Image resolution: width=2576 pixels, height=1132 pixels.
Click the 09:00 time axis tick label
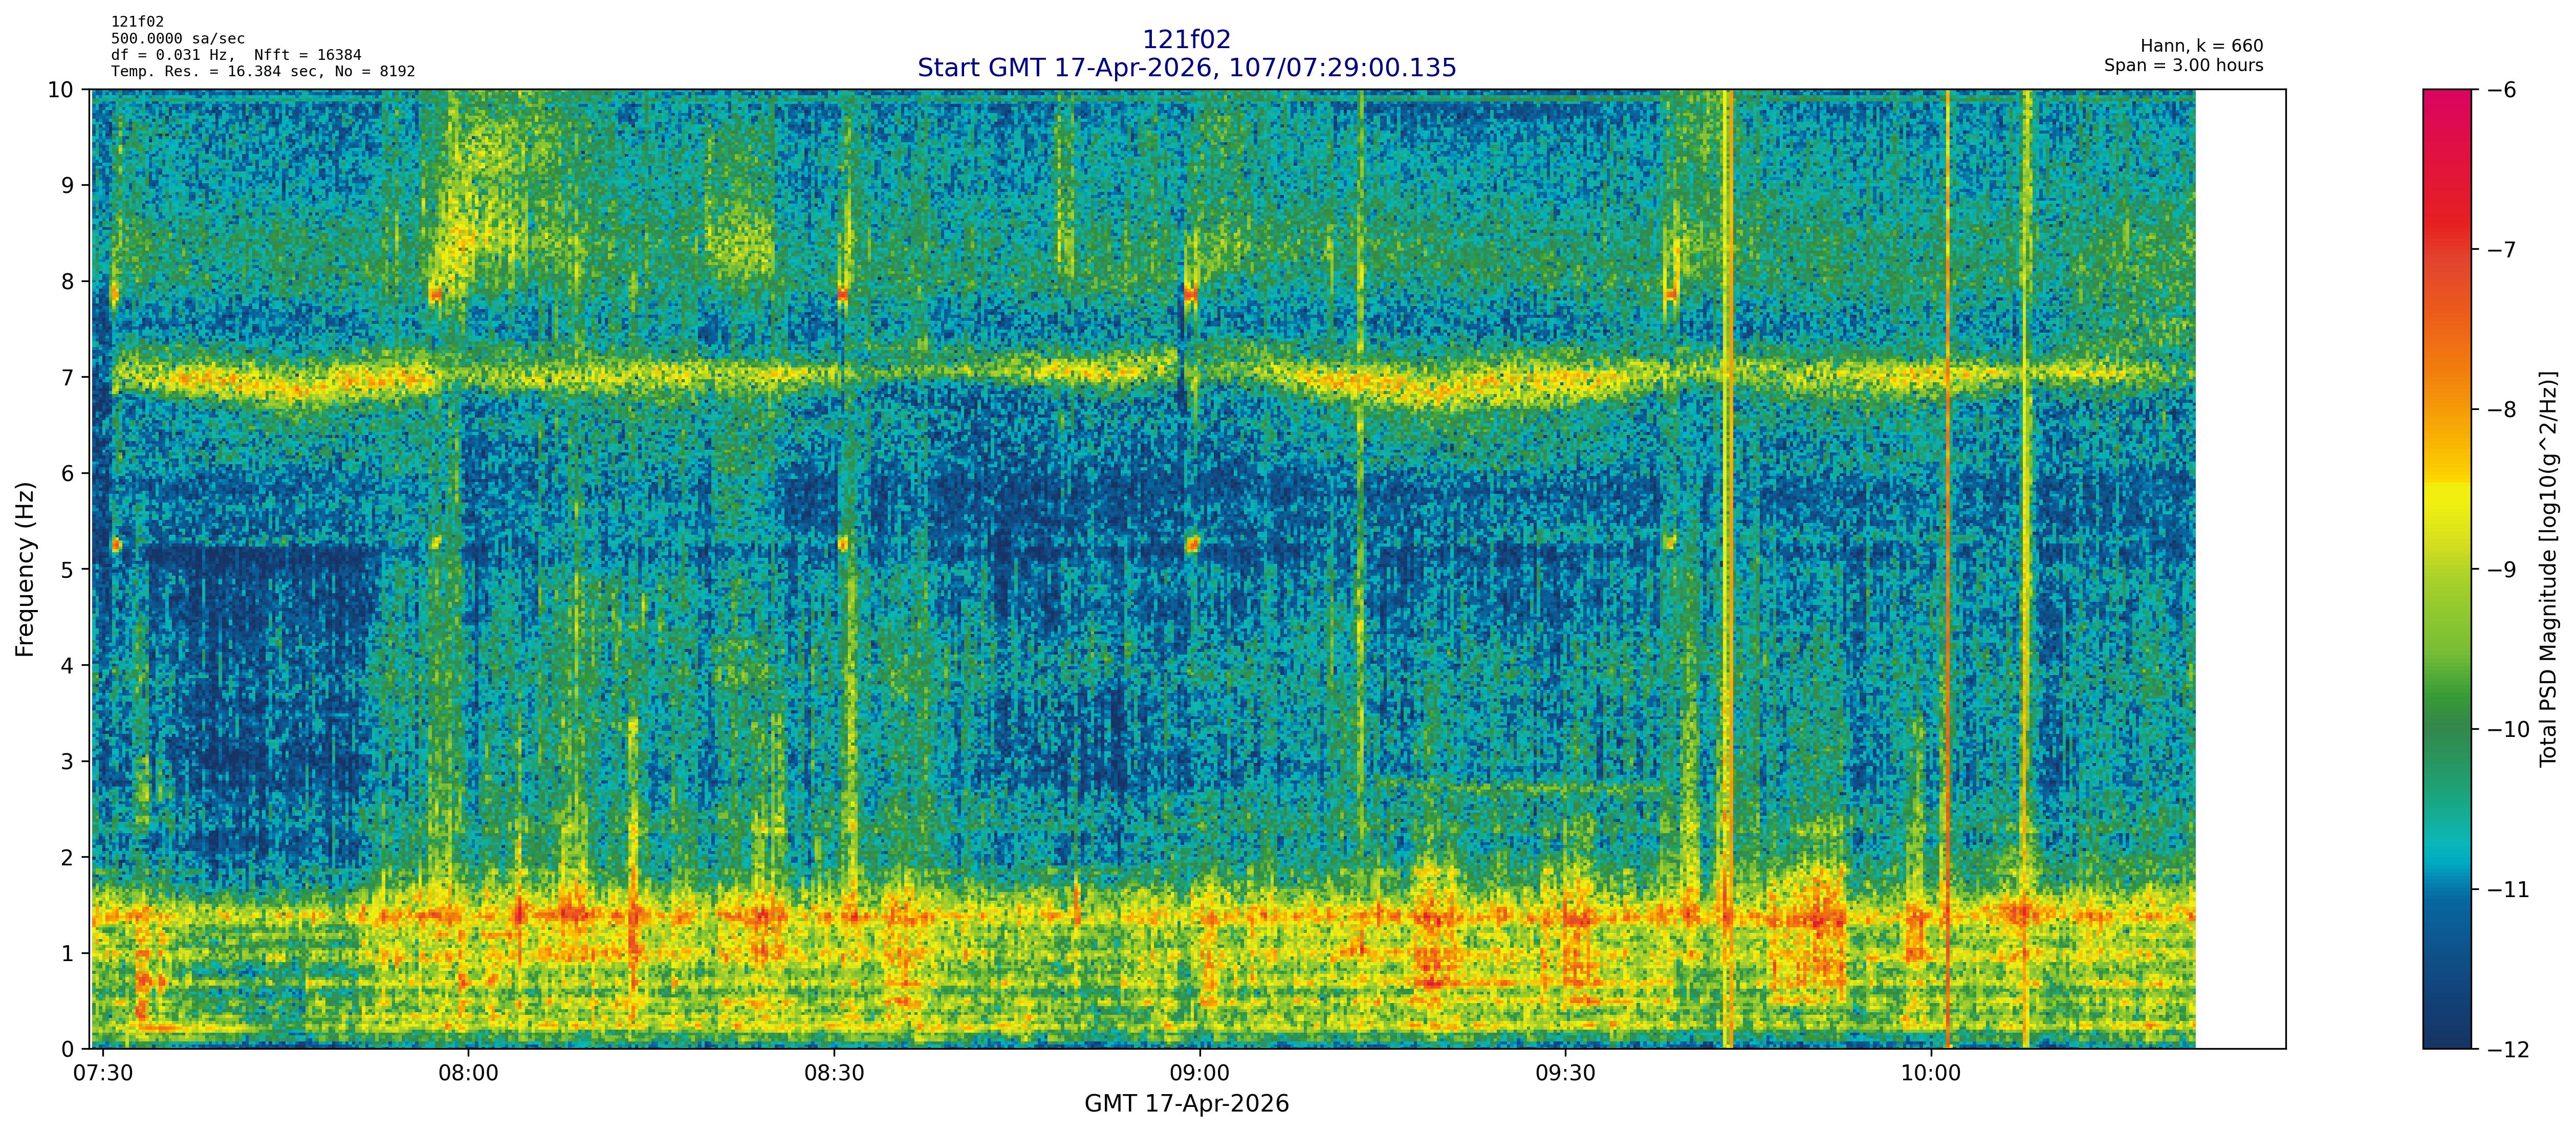click(x=1199, y=1074)
